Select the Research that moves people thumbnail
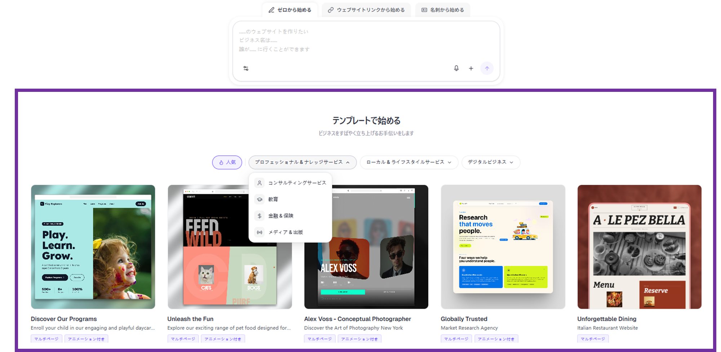The height and width of the screenshot is (352, 721). coord(503,247)
